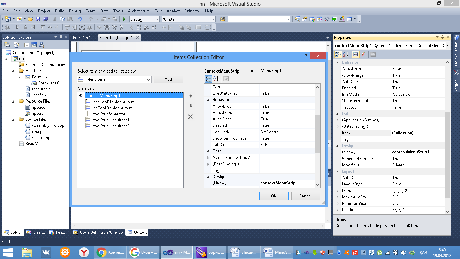Viewport: 460px width, 259px height.
Task: Open the Find combo box in toolbar
Action: pyautogui.click(x=259, y=19)
